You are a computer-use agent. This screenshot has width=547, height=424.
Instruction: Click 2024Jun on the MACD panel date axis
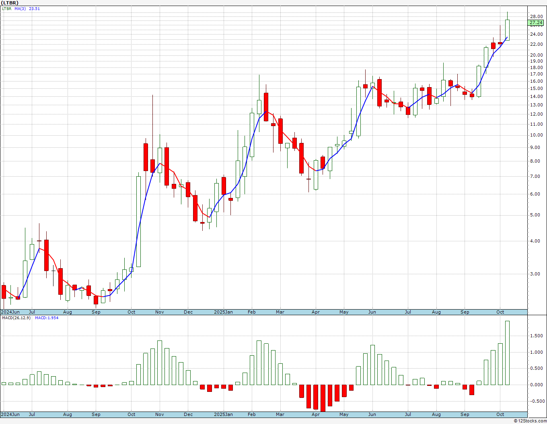[10, 414]
